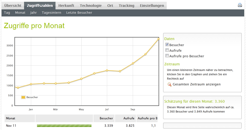Screen dimensions: 246x130
Task: Click the Zeitraum heading
Action: click(x=172, y=64)
